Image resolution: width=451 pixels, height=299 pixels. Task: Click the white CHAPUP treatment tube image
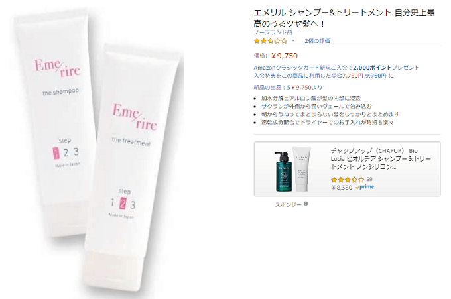pos(301,169)
